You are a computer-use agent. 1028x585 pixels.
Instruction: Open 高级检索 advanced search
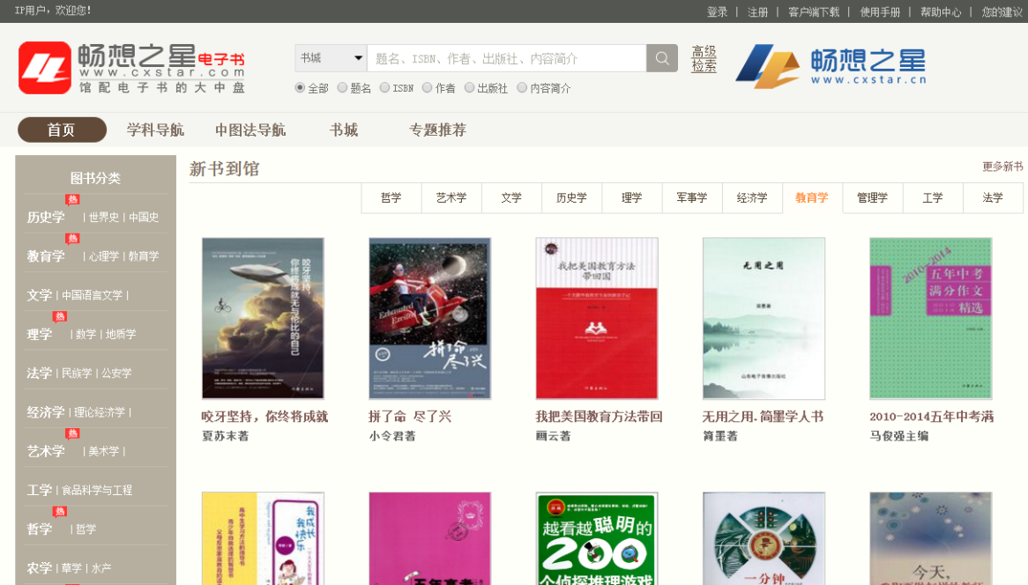pos(704,59)
